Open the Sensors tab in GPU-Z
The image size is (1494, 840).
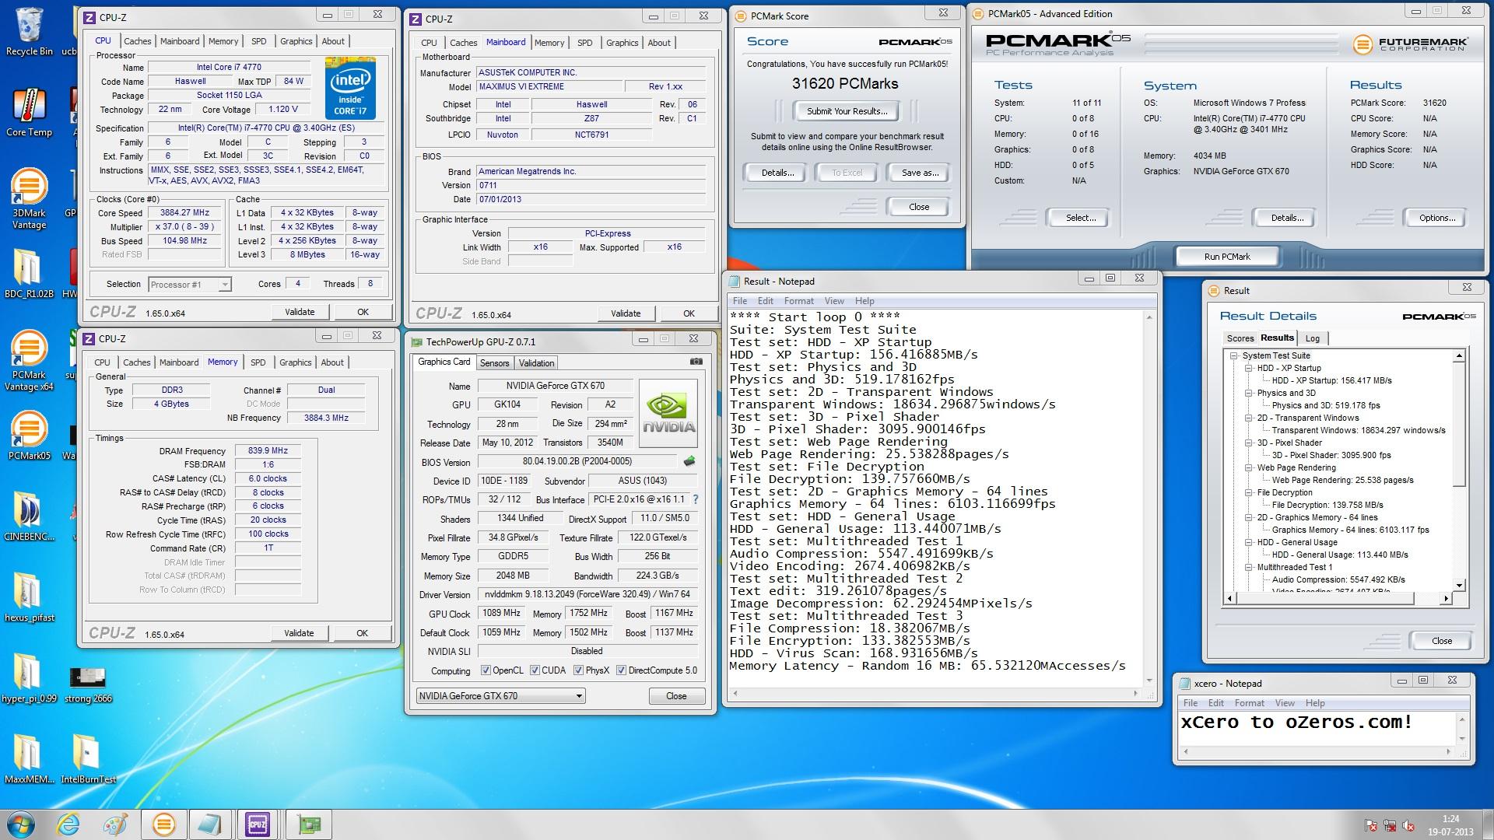tap(494, 363)
